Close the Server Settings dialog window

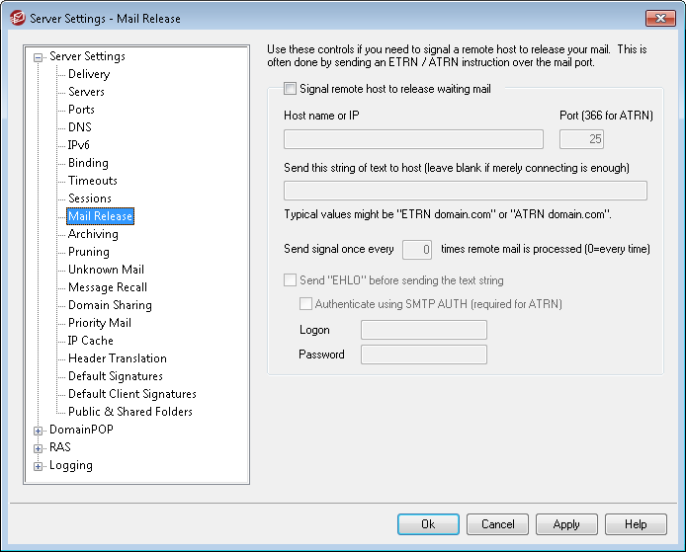click(659, 18)
